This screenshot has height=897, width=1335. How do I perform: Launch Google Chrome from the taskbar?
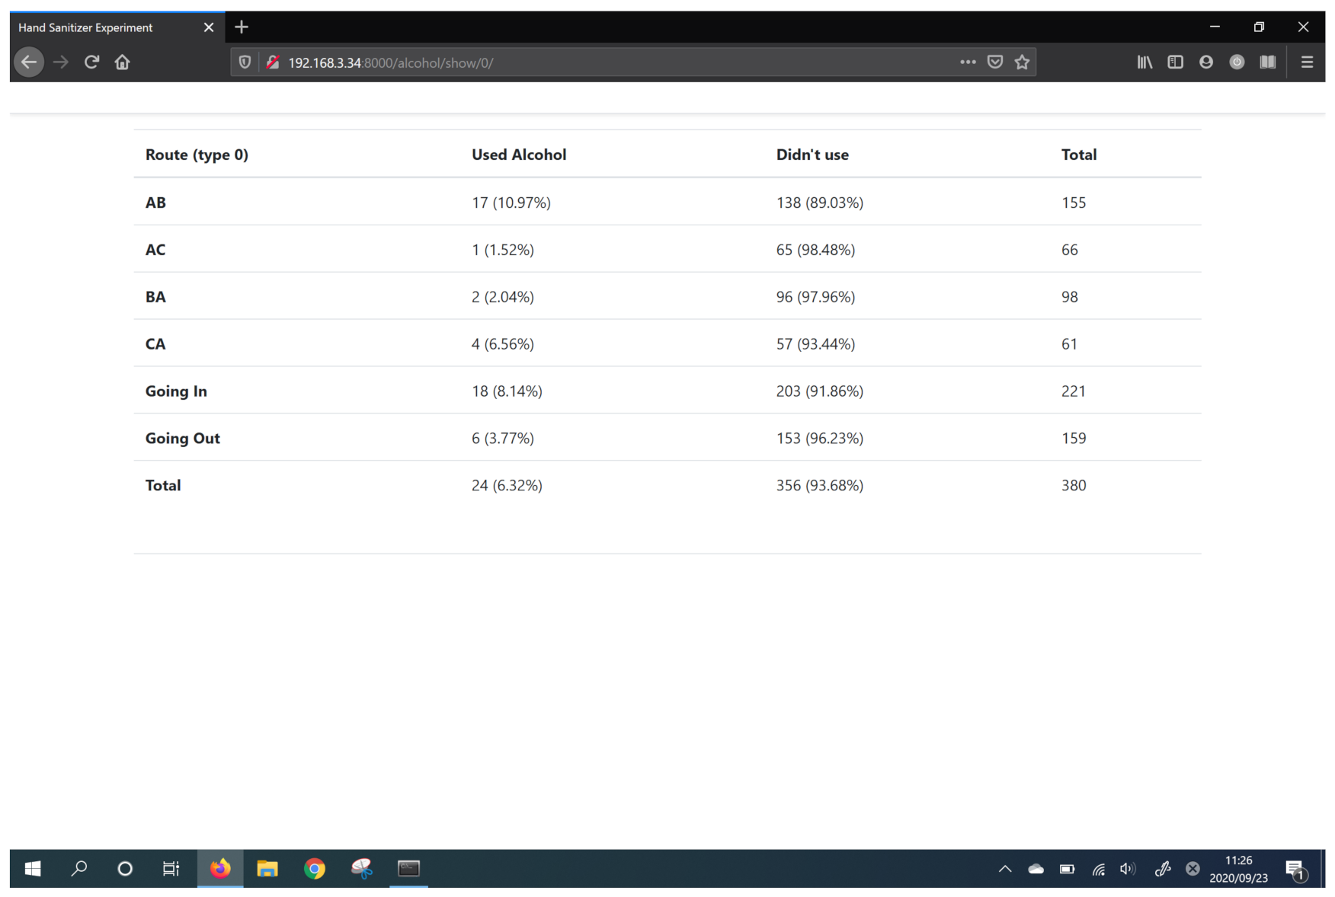coord(315,868)
